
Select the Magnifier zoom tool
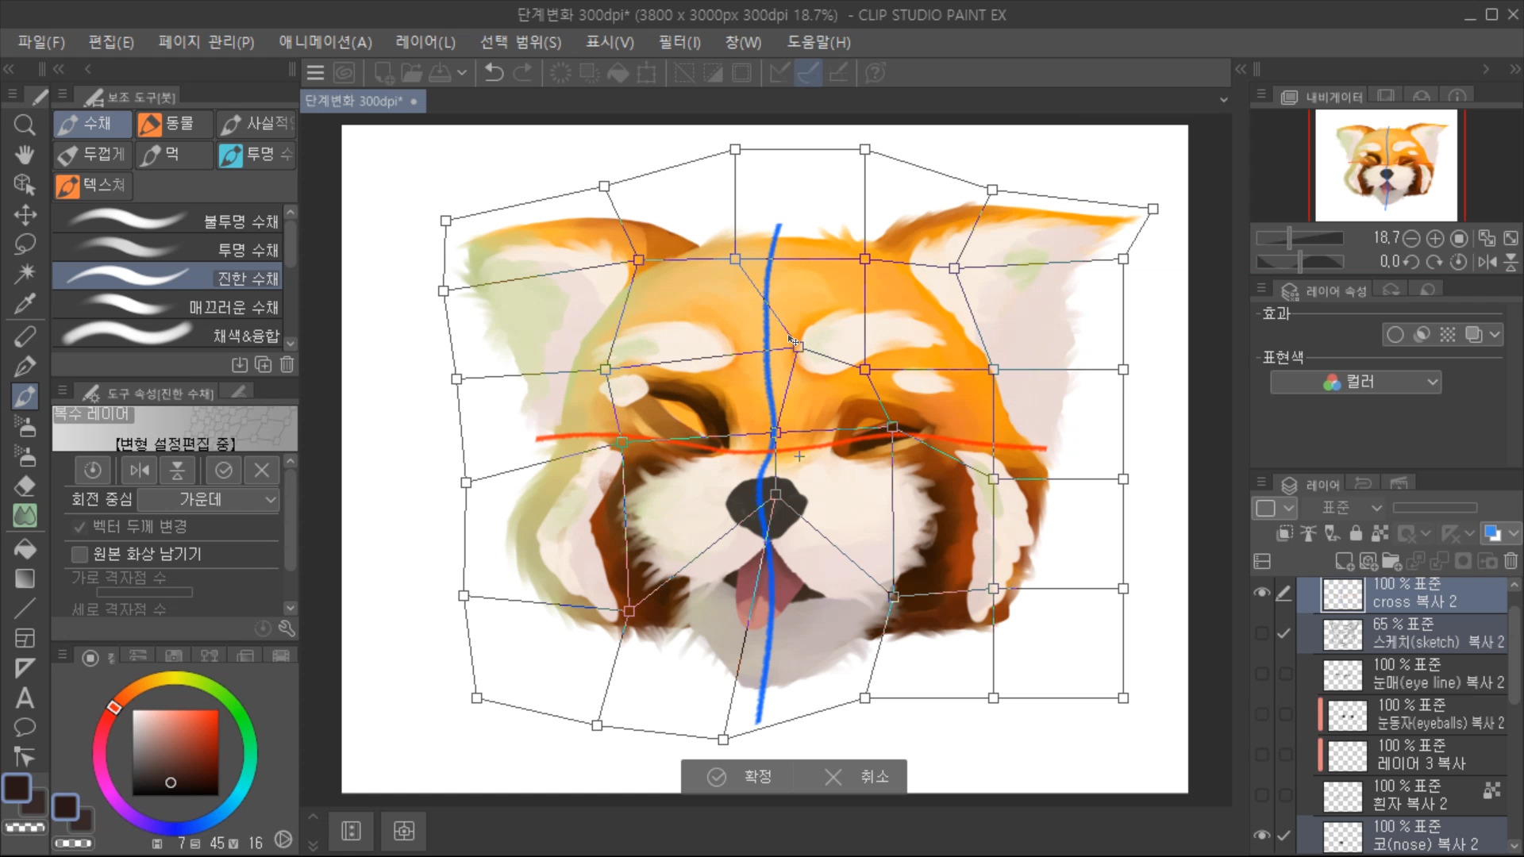point(25,125)
